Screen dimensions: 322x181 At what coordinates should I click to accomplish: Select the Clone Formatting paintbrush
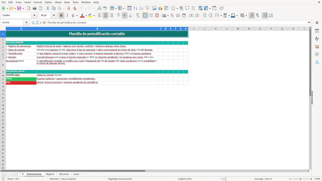pos(69,8)
